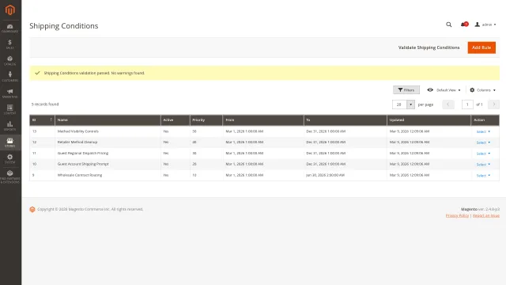Open the Reports sidebar menu
The height and width of the screenshot is (285, 506).
[10, 126]
